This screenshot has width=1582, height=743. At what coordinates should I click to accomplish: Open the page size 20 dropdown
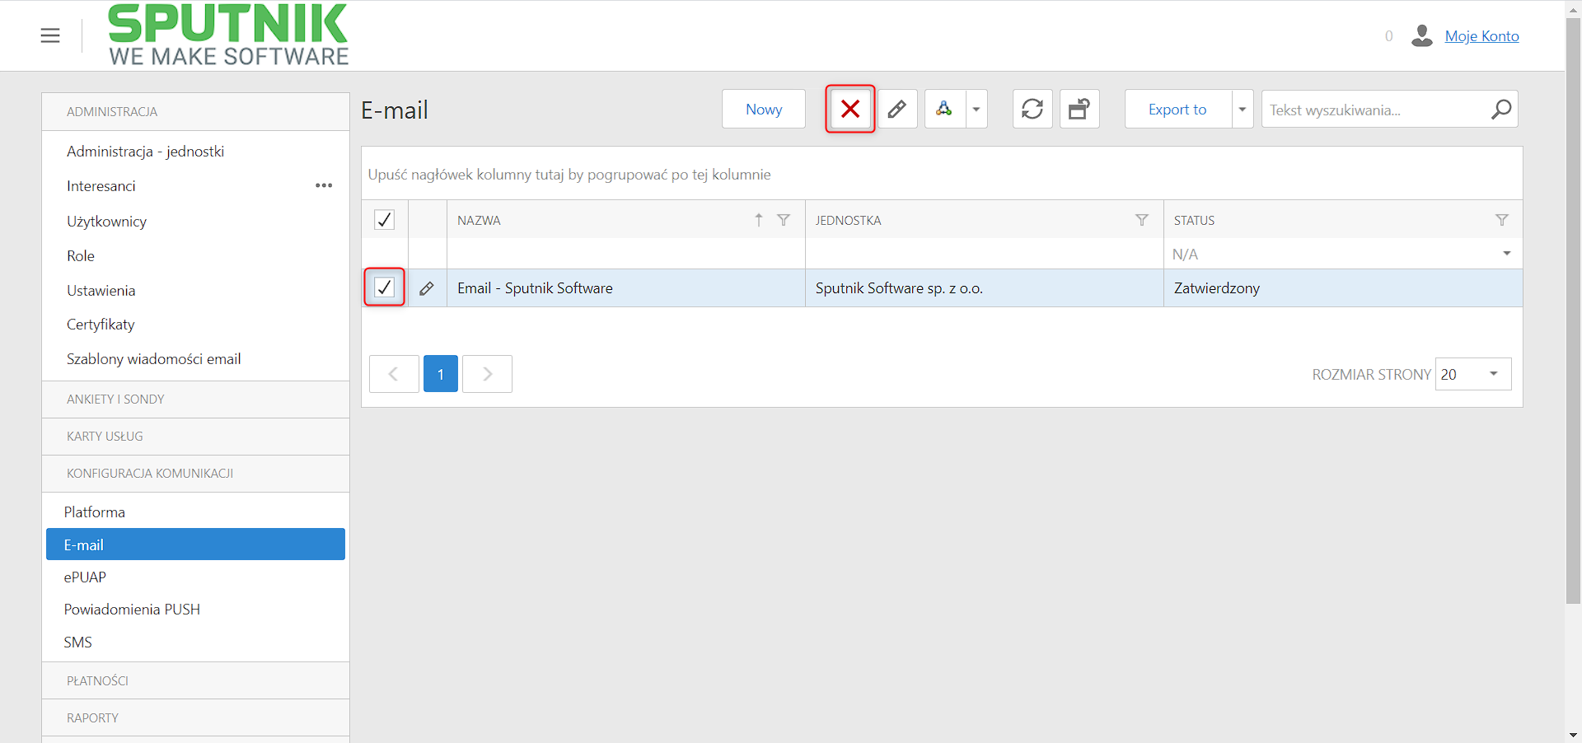point(1473,374)
